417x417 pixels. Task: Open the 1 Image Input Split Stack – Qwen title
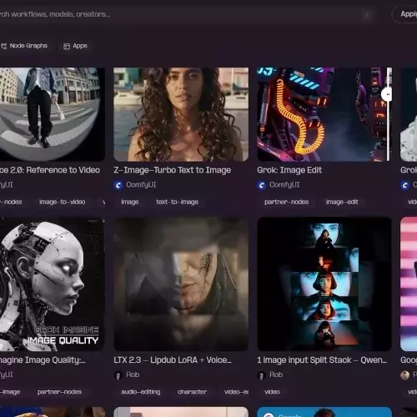pos(322,360)
